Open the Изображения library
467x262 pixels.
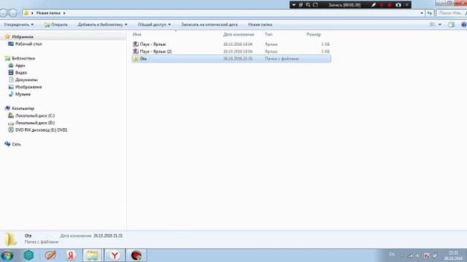point(28,87)
